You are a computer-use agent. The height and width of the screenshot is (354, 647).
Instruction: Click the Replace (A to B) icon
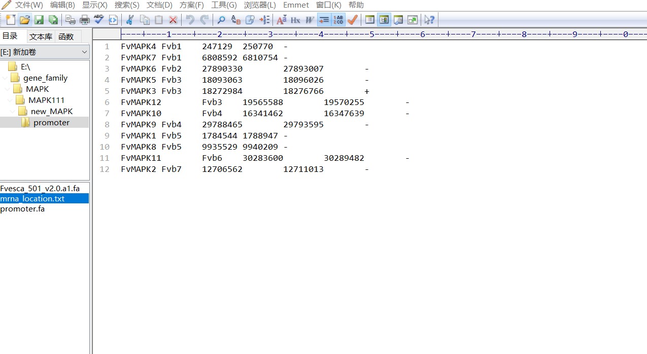[235, 20]
